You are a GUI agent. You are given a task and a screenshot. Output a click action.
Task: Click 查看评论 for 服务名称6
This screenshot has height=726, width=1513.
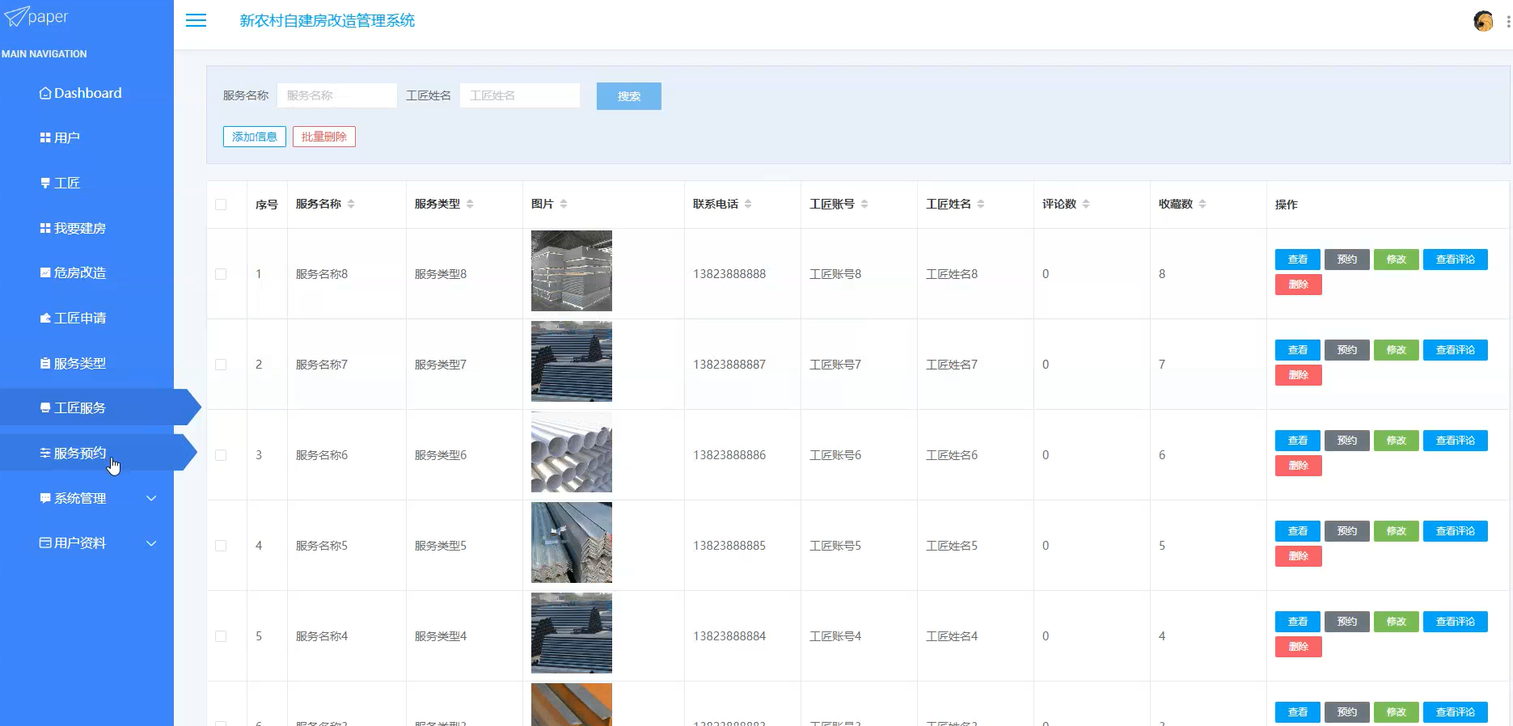point(1456,441)
